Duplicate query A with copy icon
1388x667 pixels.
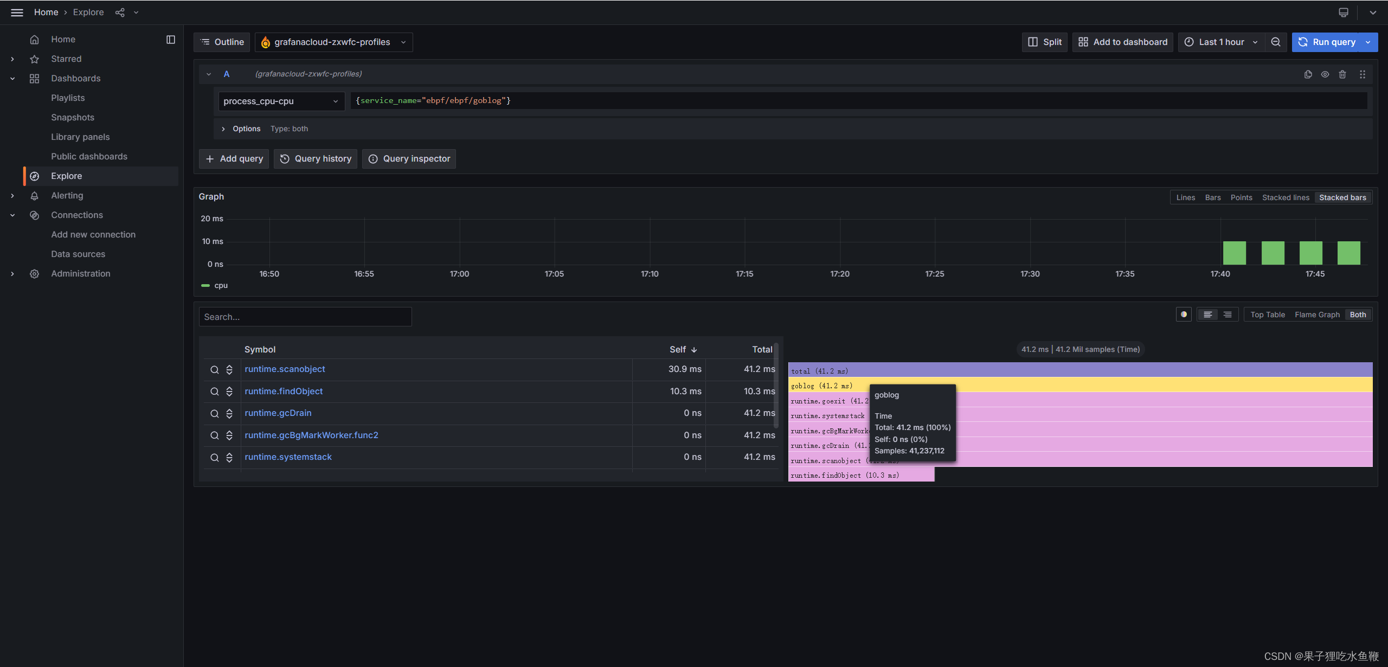click(x=1308, y=74)
